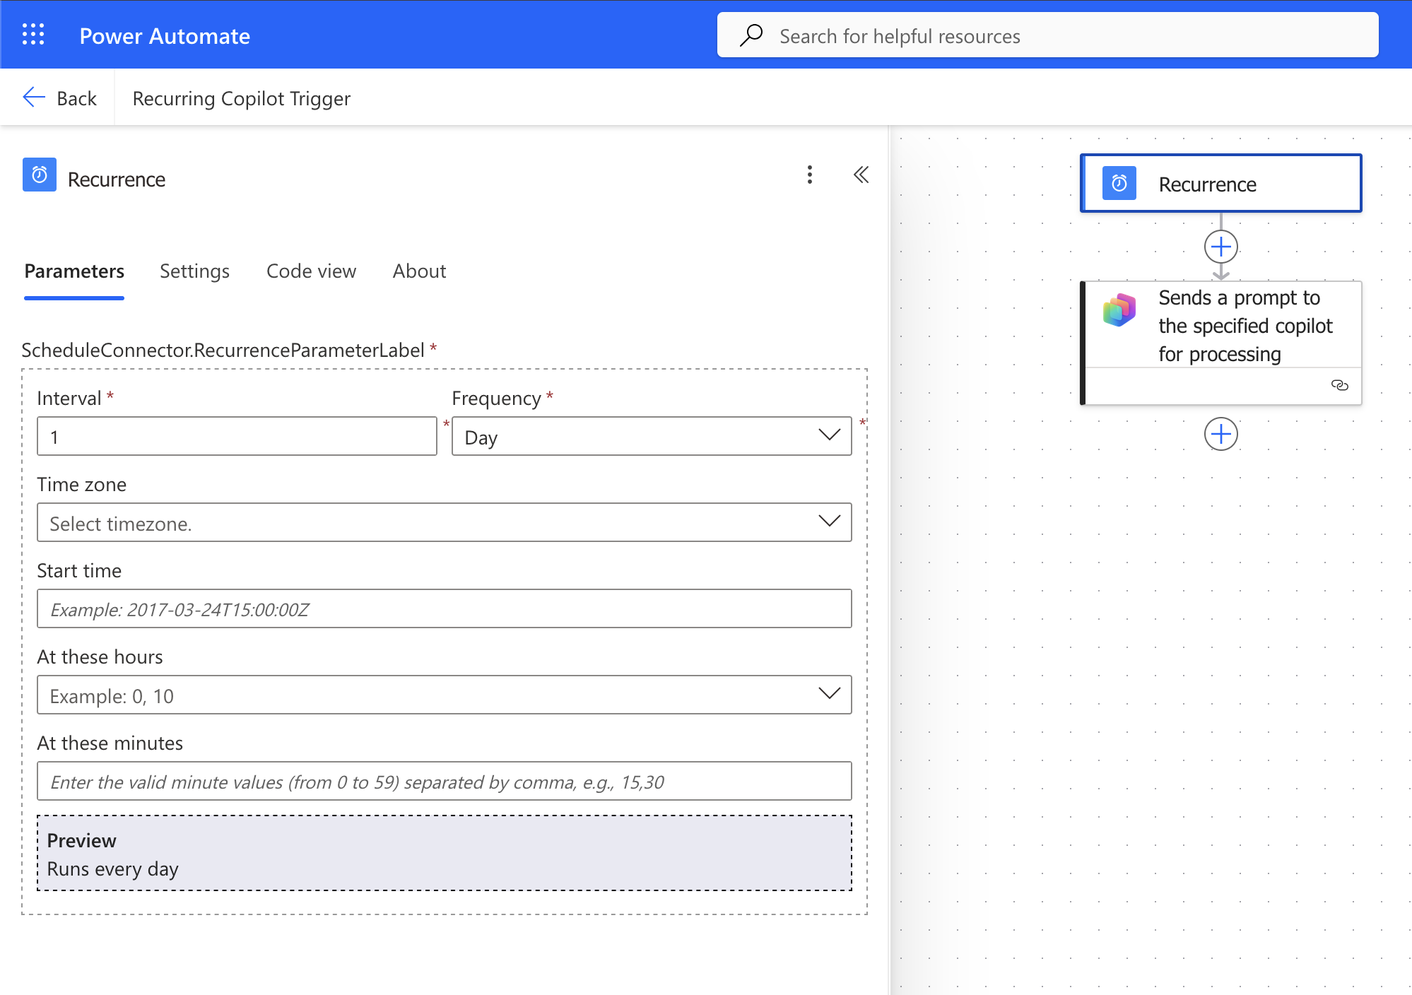1412x995 pixels.
Task: Click the At these minutes label
Action: point(110,743)
